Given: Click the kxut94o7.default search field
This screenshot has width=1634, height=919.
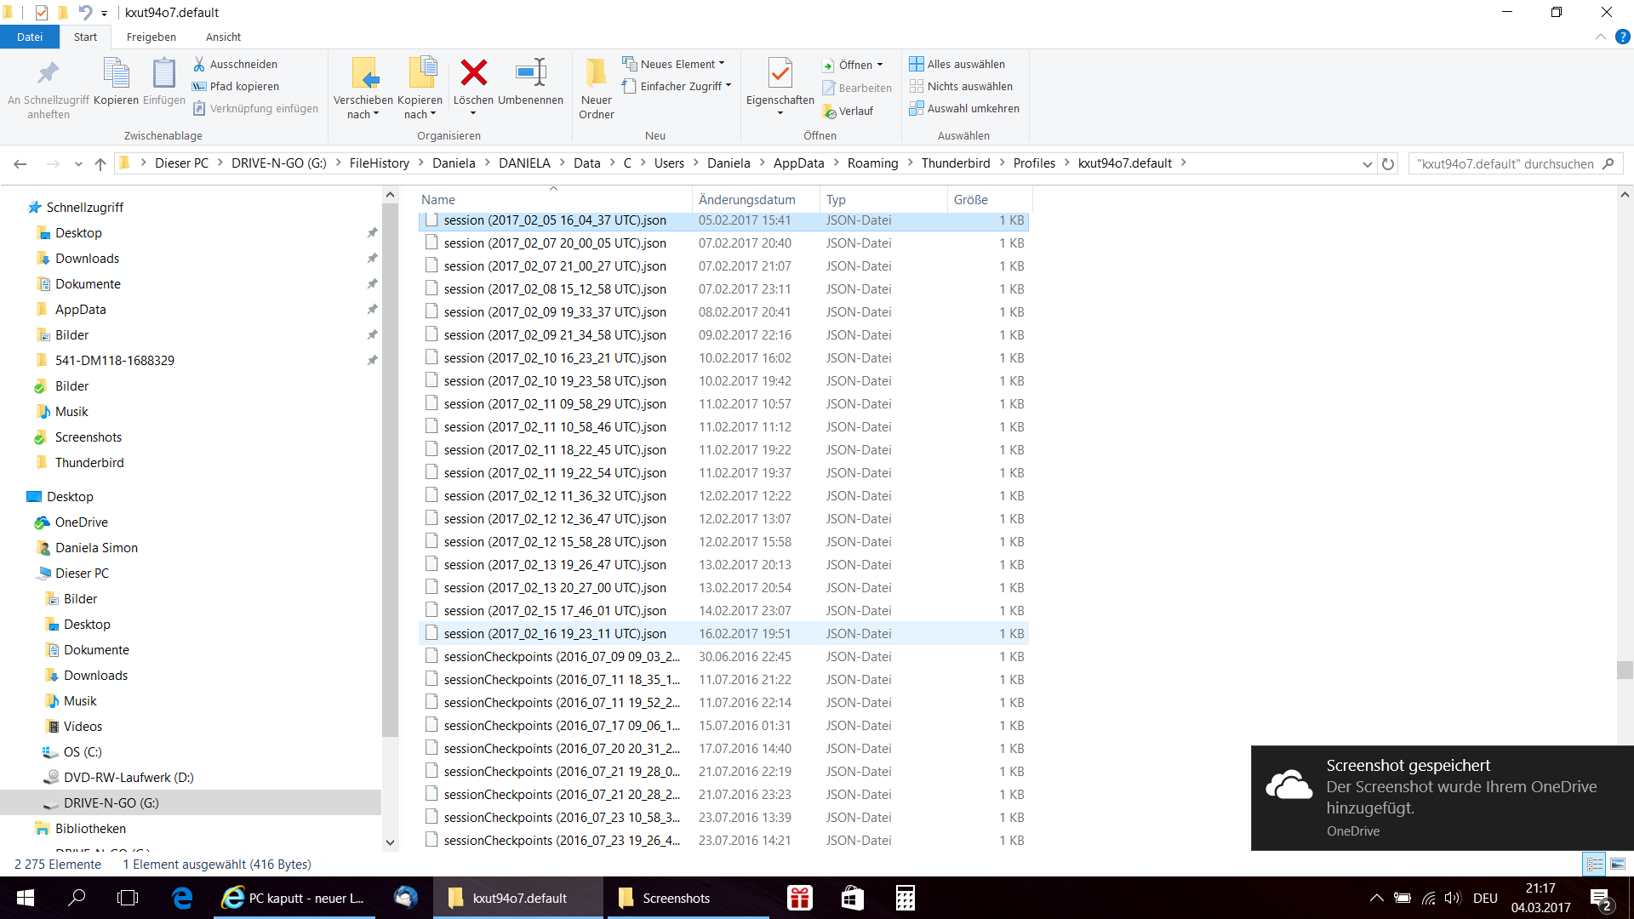Looking at the screenshot, I should (1505, 164).
